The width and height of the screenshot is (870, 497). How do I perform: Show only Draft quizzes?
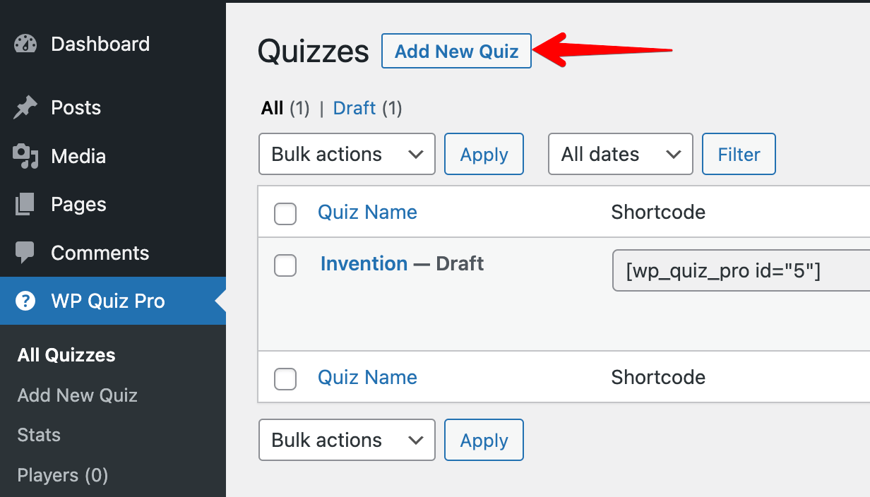(x=354, y=108)
